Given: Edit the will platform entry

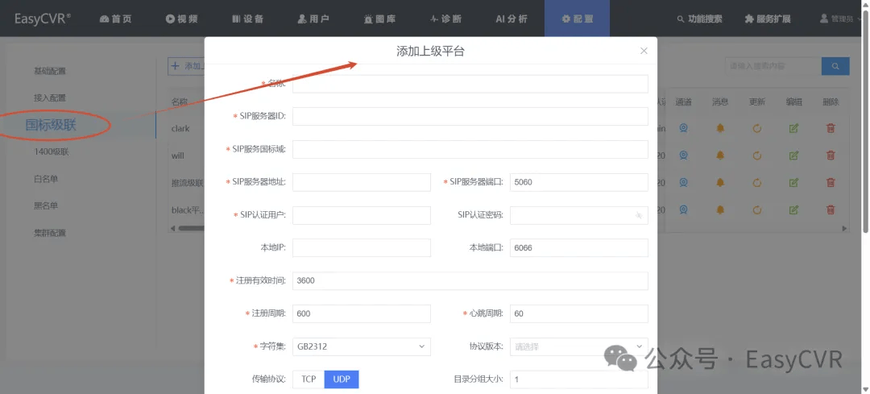Looking at the screenshot, I should click(x=794, y=156).
